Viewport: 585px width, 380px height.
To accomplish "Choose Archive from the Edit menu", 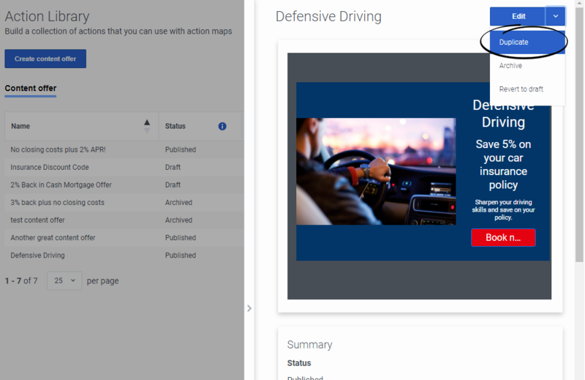I will point(527,66).
